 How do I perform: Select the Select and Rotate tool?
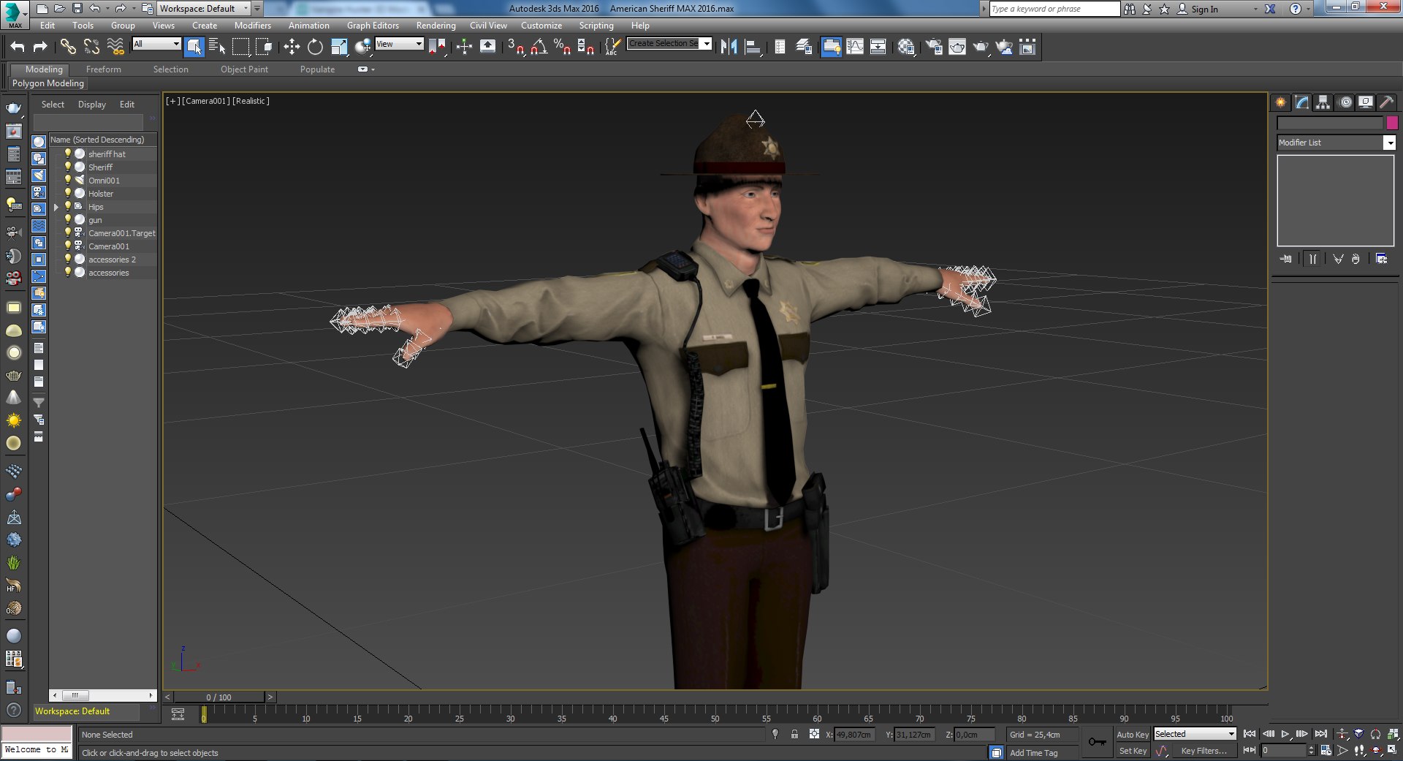(x=315, y=47)
